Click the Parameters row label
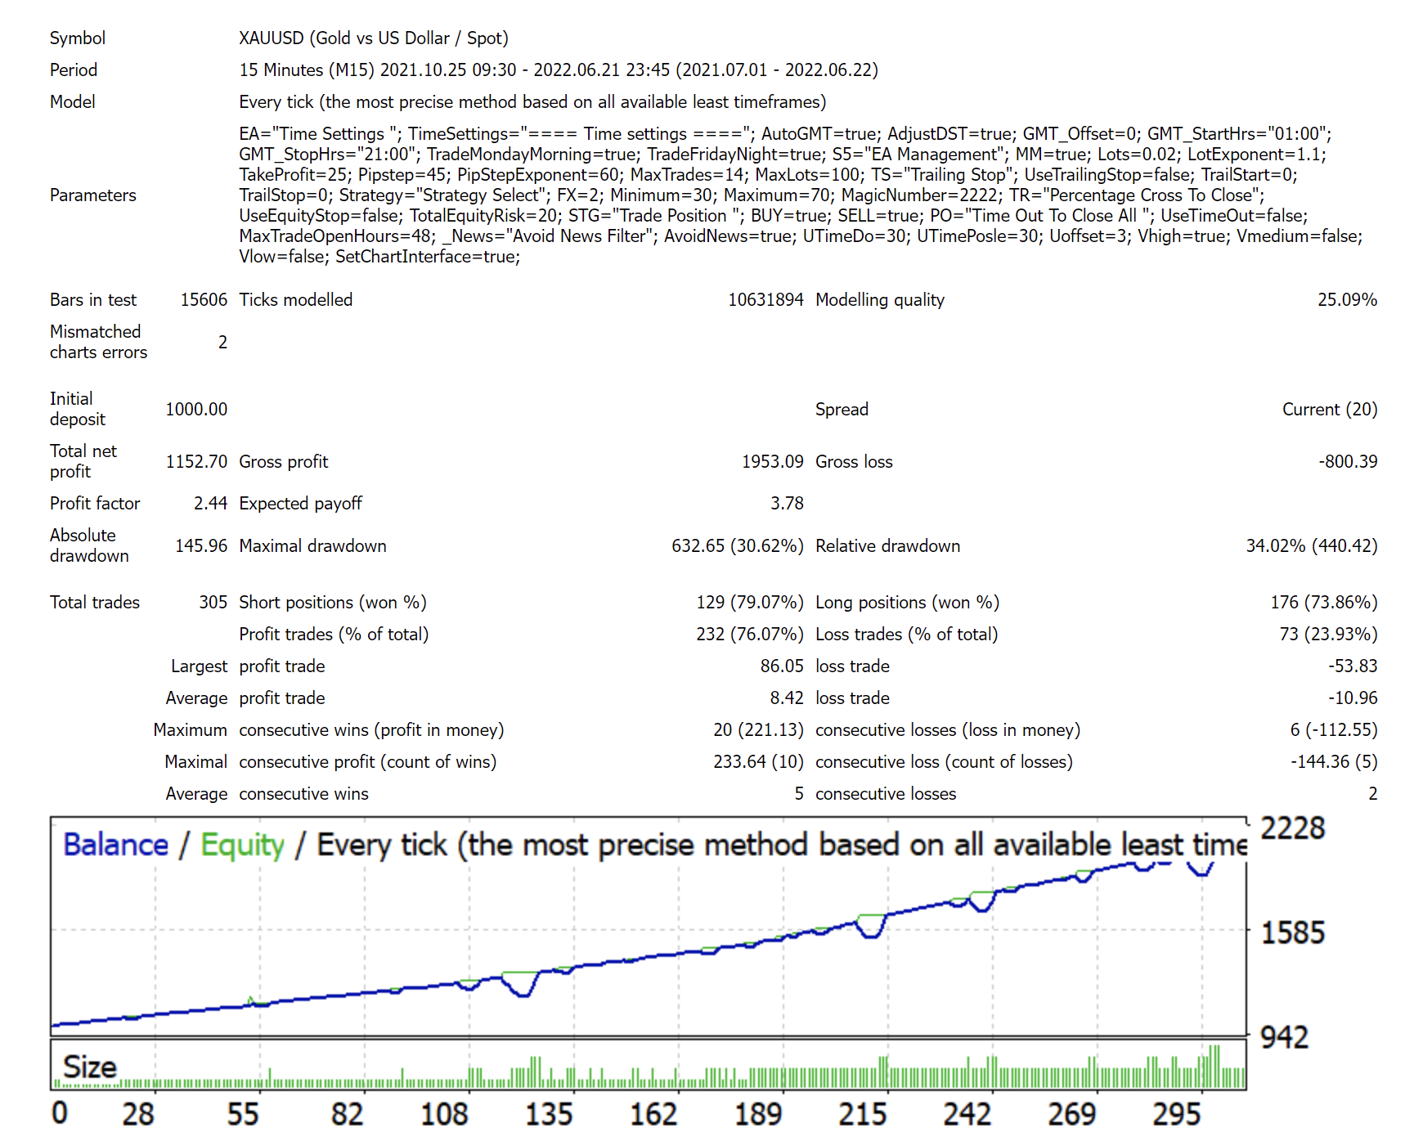This screenshot has width=1405, height=1135. [x=93, y=195]
